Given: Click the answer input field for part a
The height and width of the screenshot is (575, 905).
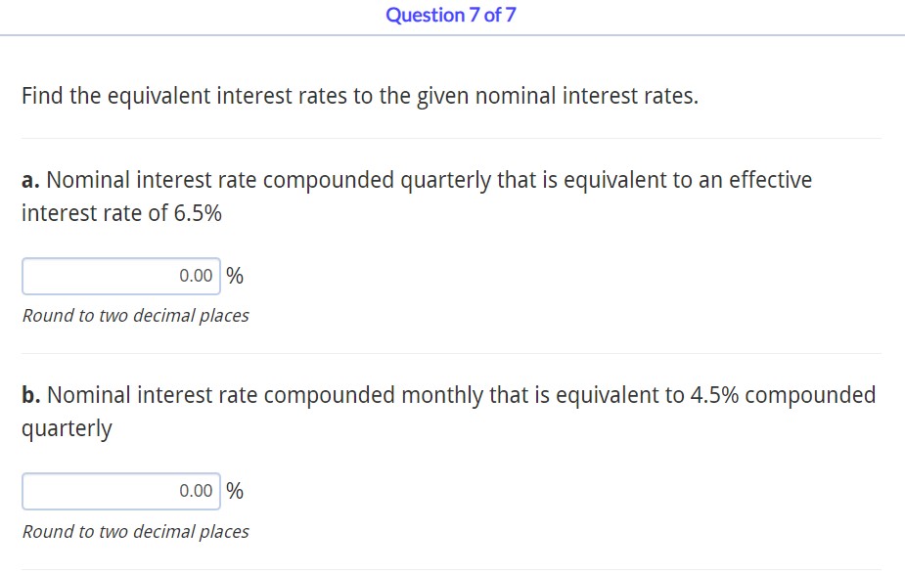Looking at the screenshot, I should 120,276.
